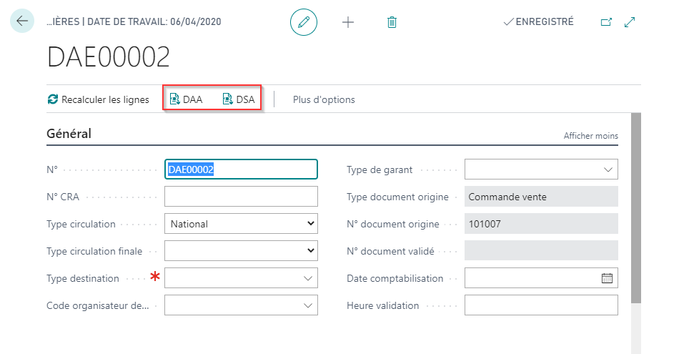Open the Date comptabilisation calendar icon
The width and height of the screenshot is (689, 354).
[x=607, y=278]
